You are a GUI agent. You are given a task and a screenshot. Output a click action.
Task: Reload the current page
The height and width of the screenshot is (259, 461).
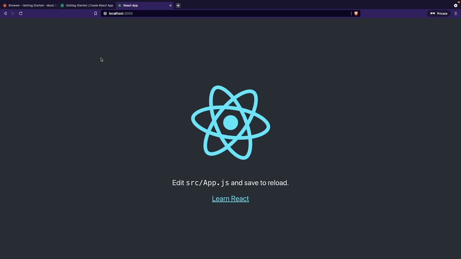(21, 13)
